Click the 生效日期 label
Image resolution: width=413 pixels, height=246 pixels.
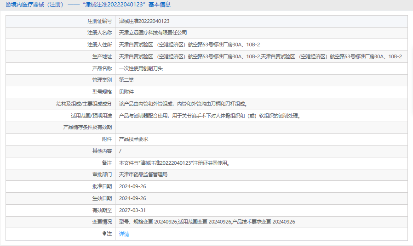click(x=102, y=198)
